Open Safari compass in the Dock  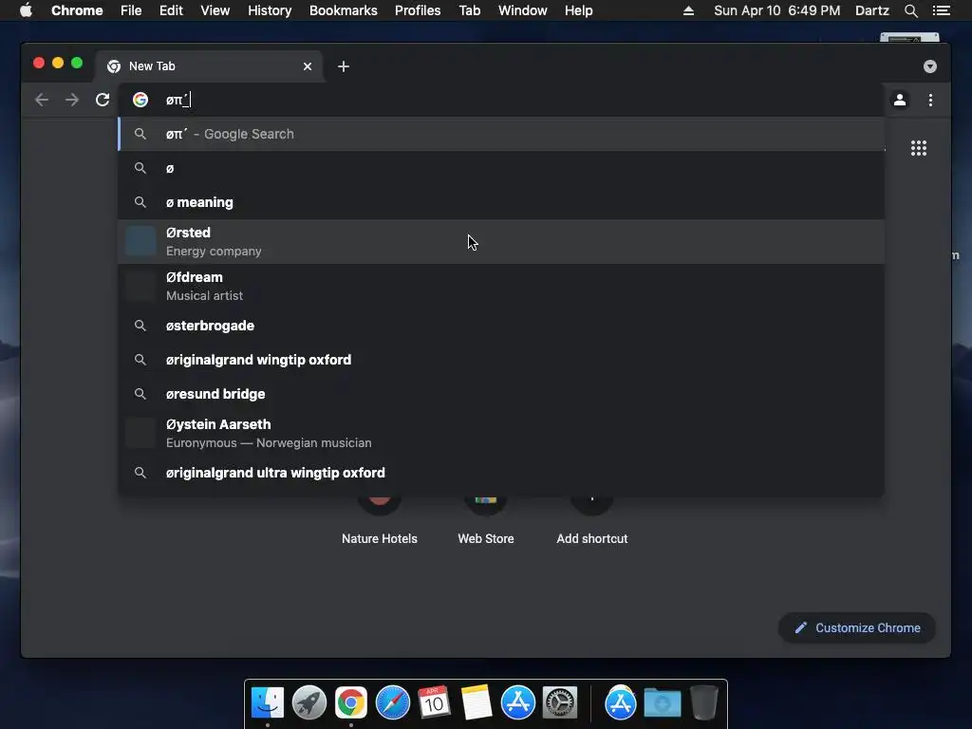point(393,703)
